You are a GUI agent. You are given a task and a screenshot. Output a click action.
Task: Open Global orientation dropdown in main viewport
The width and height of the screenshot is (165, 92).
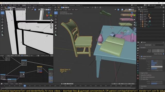pyautogui.click(x=88, y=7)
